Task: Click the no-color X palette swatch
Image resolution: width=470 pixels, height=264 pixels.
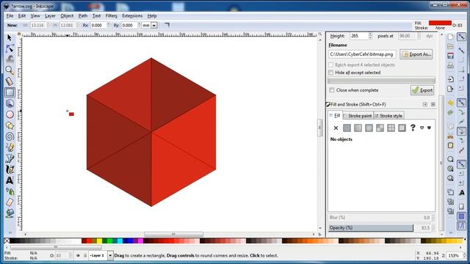Action: coord(7,241)
